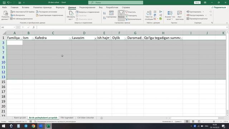Screen dimensions: 229x129
Task: Open Chrome from the taskbar
Action: coord(33,126)
